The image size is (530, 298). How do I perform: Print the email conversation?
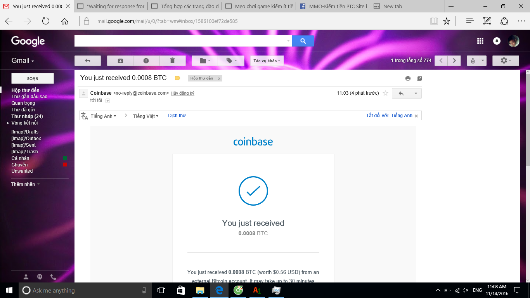click(x=408, y=78)
